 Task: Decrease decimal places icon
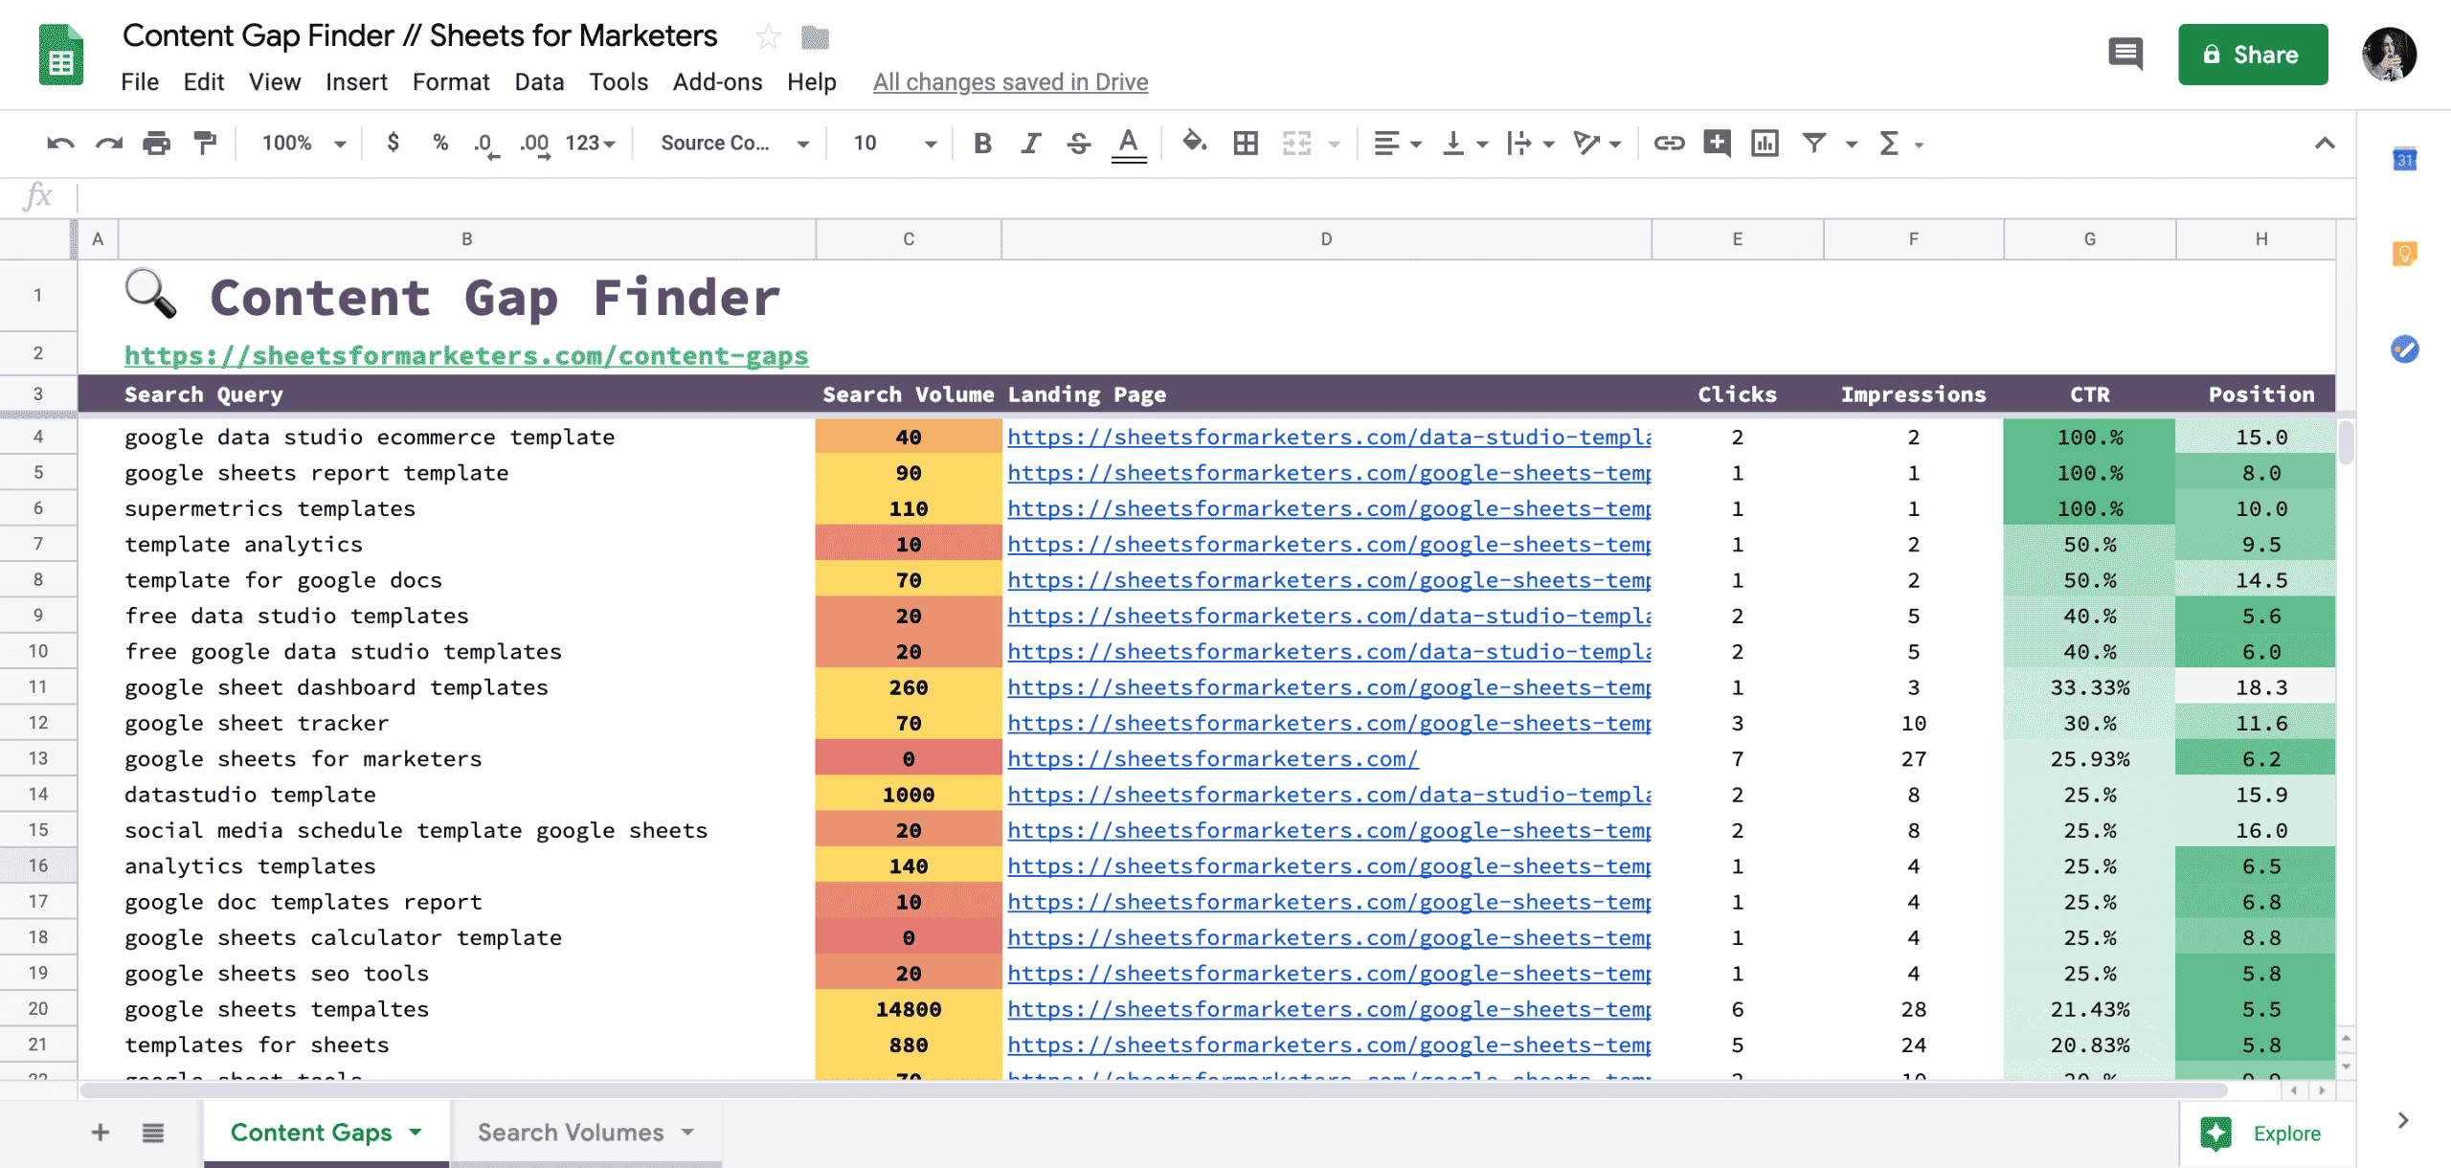click(x=485, y=144)
